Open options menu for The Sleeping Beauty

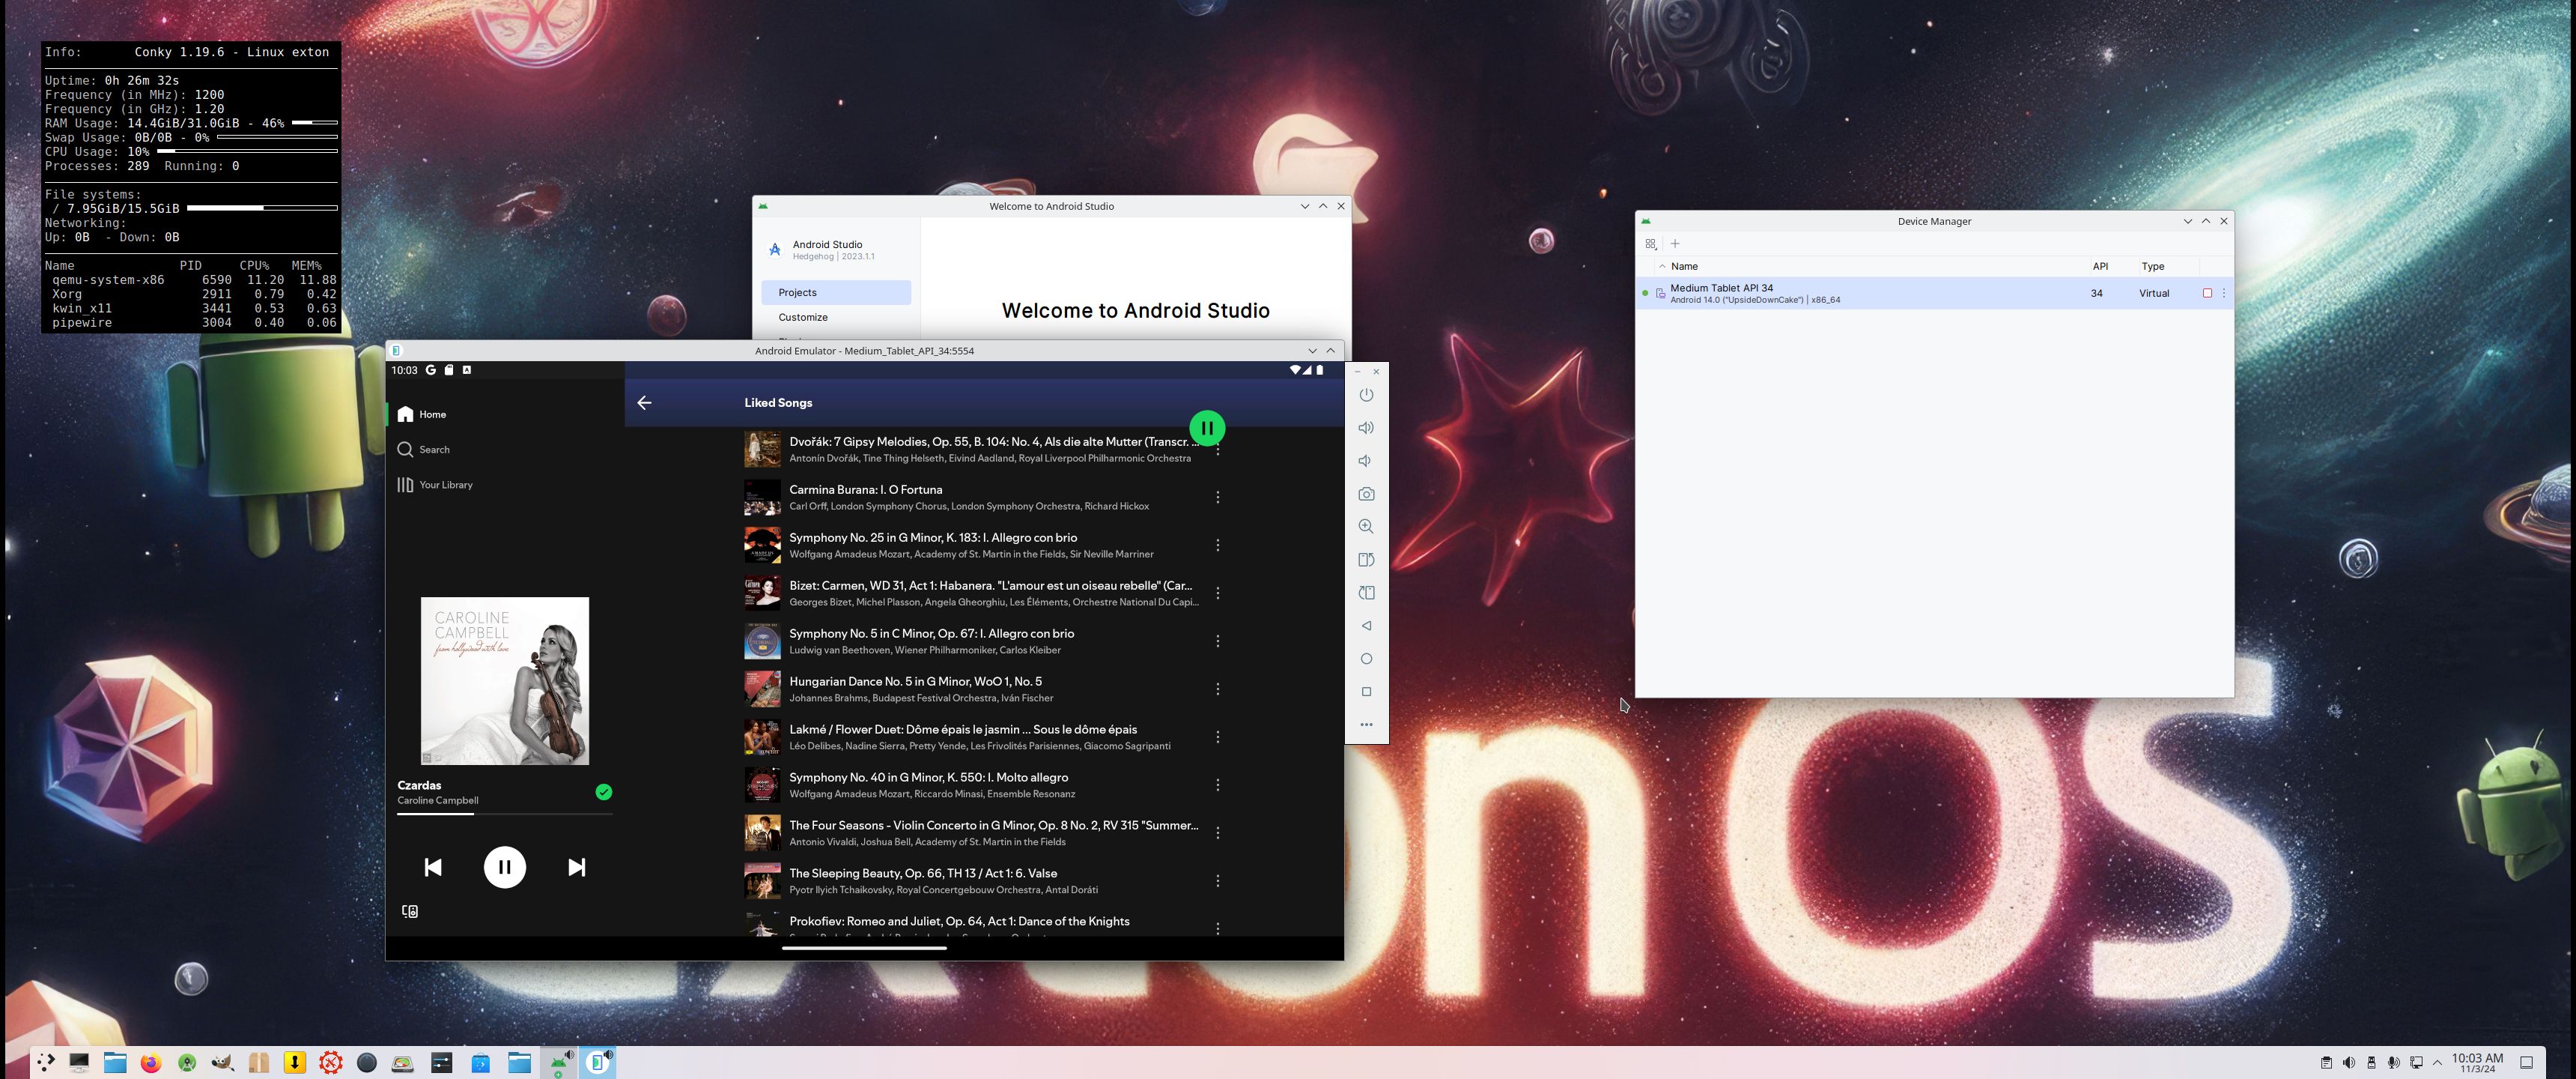(x=1218, y=881)
